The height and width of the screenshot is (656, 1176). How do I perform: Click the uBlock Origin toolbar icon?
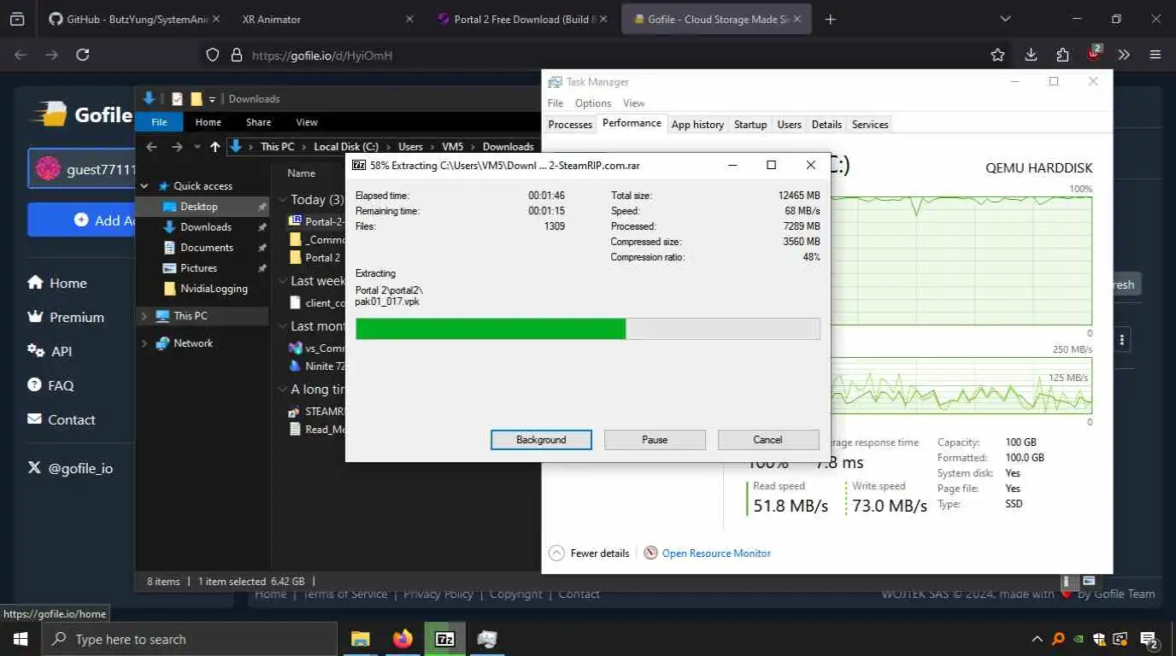[1094, 54]
